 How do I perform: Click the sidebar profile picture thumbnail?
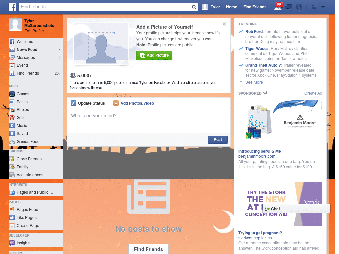[x=15, y=25]
